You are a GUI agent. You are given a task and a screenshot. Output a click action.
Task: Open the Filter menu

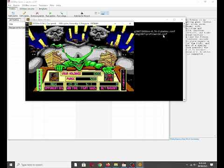pos(52,5)
